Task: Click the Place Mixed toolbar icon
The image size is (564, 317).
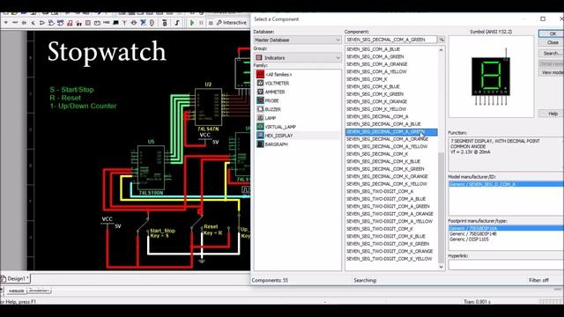Action: pos(79,23)
